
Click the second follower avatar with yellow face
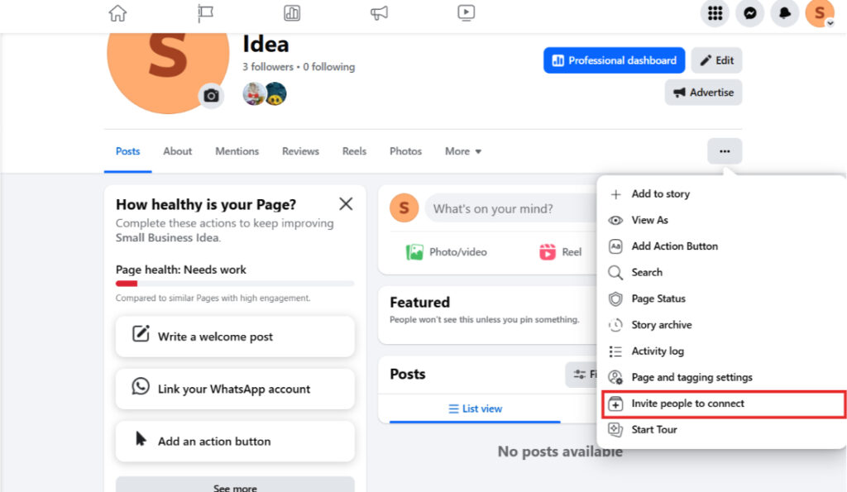click(x=275, y=94)
